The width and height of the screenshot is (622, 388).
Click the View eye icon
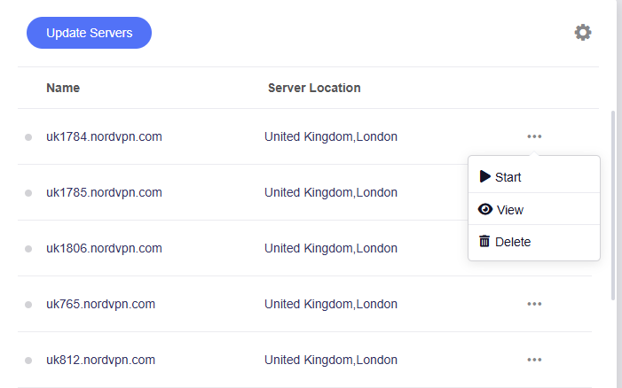click(x=484, y=210)
